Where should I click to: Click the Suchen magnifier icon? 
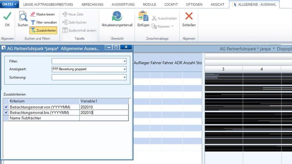(x=23, y=16)
